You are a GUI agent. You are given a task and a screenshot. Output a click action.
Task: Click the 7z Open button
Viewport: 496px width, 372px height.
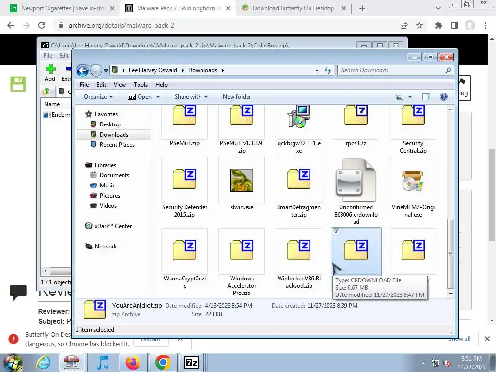click(x=140, y=97)
